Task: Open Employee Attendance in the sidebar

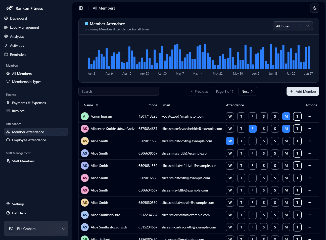Action: 29,140
